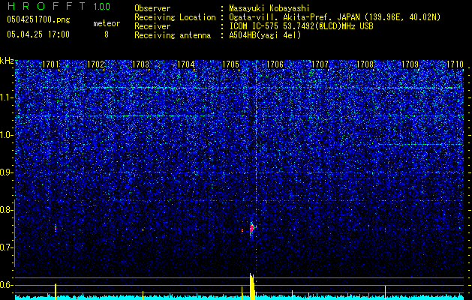The image size is (472, 300).
Task: Click the 1.1 frequency axis label
Action: (x=7, y=97)
